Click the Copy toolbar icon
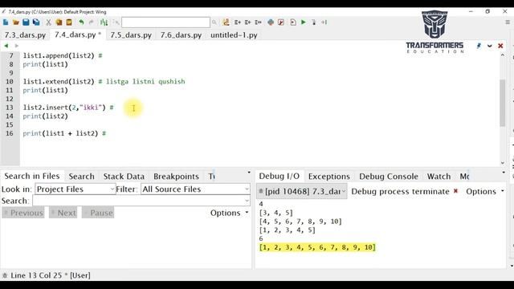Screen dimensions: 514x289 click(59, 22)
